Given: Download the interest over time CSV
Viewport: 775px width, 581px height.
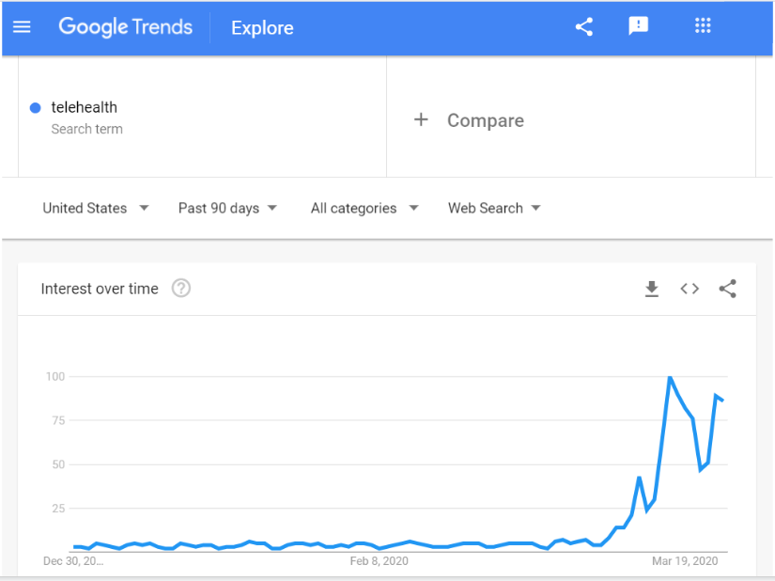Looking at the screenshot, I should point(652,289).
